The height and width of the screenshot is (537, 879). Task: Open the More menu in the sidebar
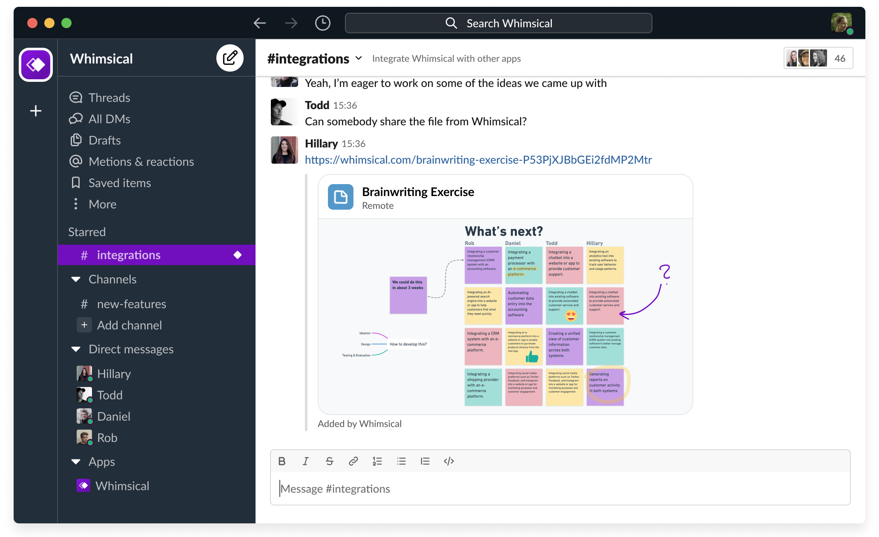[102, 204]
